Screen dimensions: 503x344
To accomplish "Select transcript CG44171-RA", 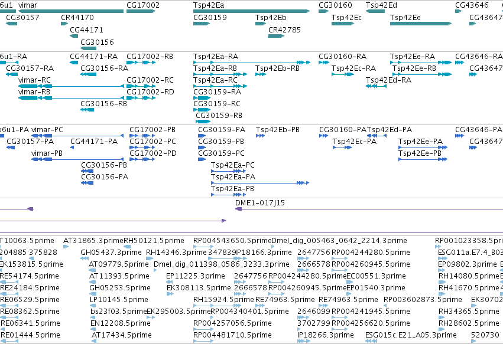I will pos(74,63).
